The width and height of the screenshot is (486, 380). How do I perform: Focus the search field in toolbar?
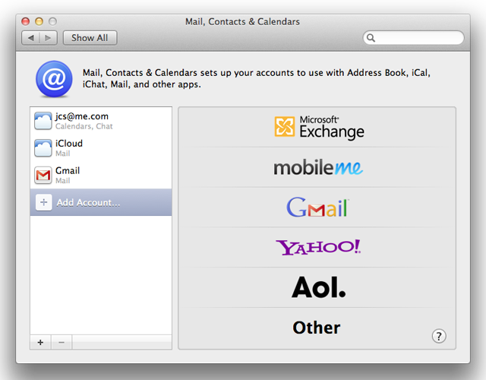click(413, 38)
